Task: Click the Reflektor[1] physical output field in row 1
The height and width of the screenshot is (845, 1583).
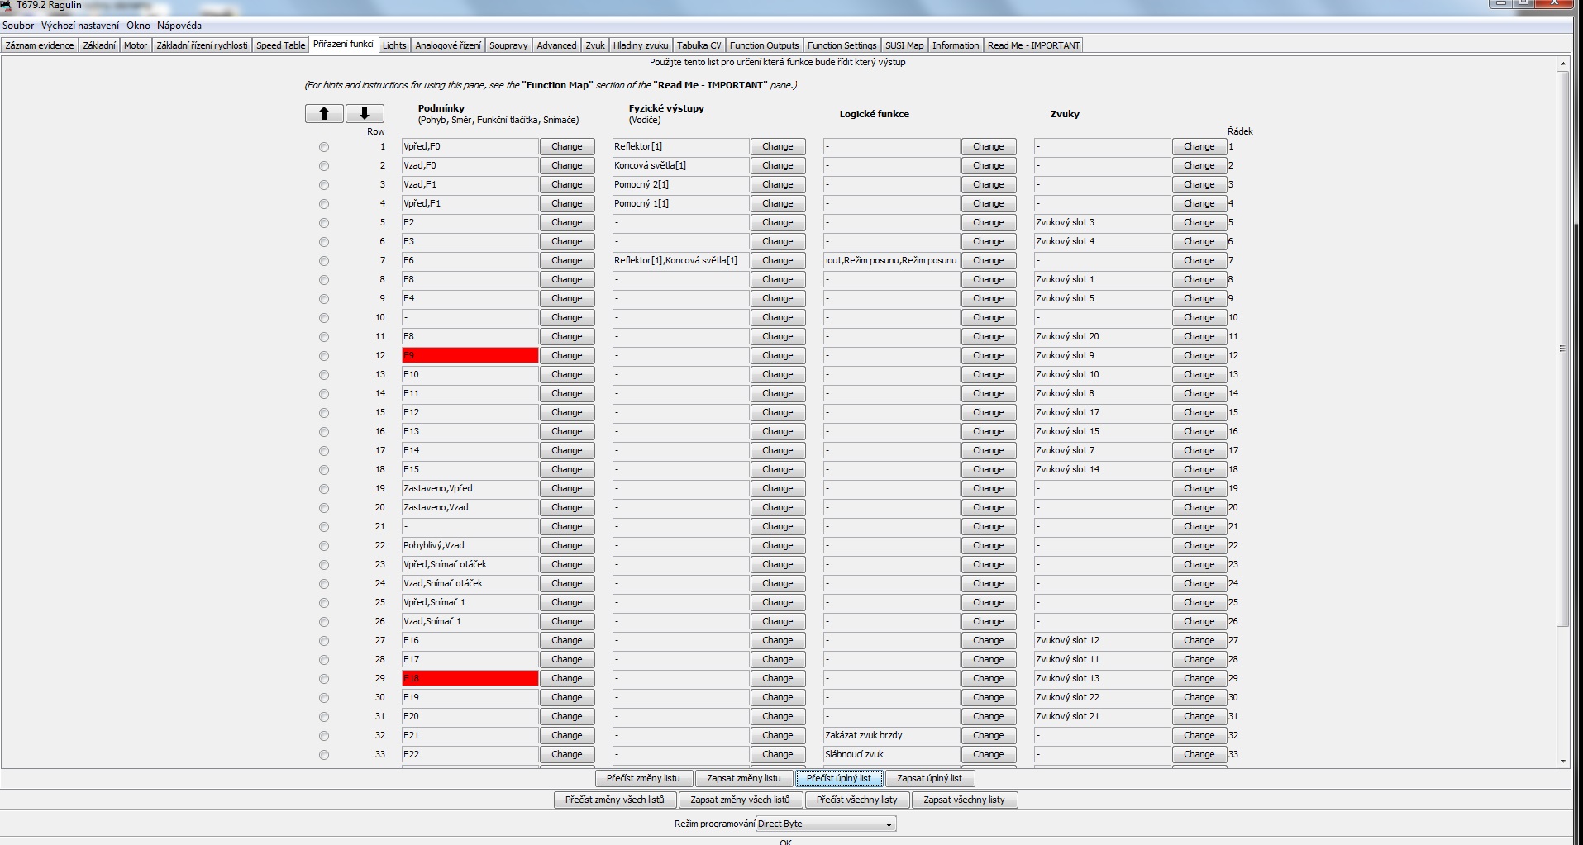Action: point(680,146)
